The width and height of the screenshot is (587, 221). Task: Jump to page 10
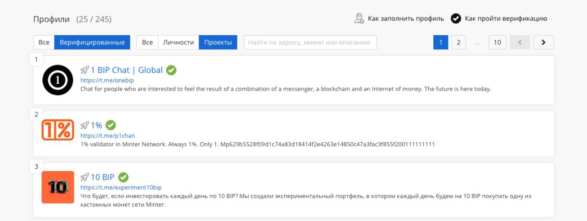[x=498, y=43]
